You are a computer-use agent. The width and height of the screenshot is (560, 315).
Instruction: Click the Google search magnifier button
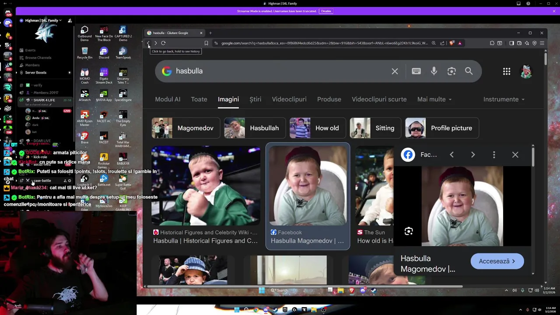pos(469,71)
